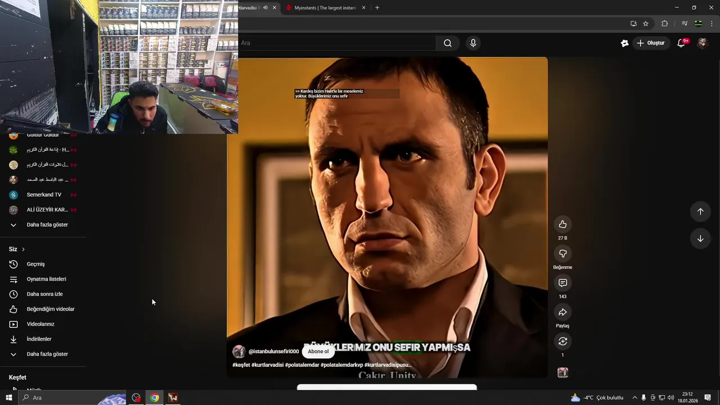Open the taskbar volume speaker icon
The height and width of the screenshot is (405, 720).
point(670,398)
